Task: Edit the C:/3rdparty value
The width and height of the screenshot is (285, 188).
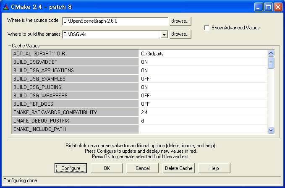Action: tap(203, 54)
